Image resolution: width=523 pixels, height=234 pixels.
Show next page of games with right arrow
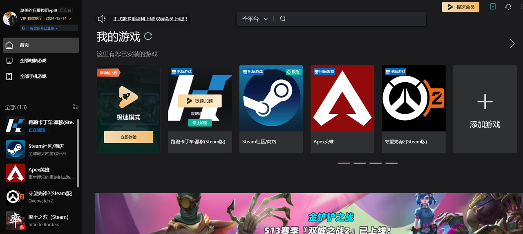[512, 43]
